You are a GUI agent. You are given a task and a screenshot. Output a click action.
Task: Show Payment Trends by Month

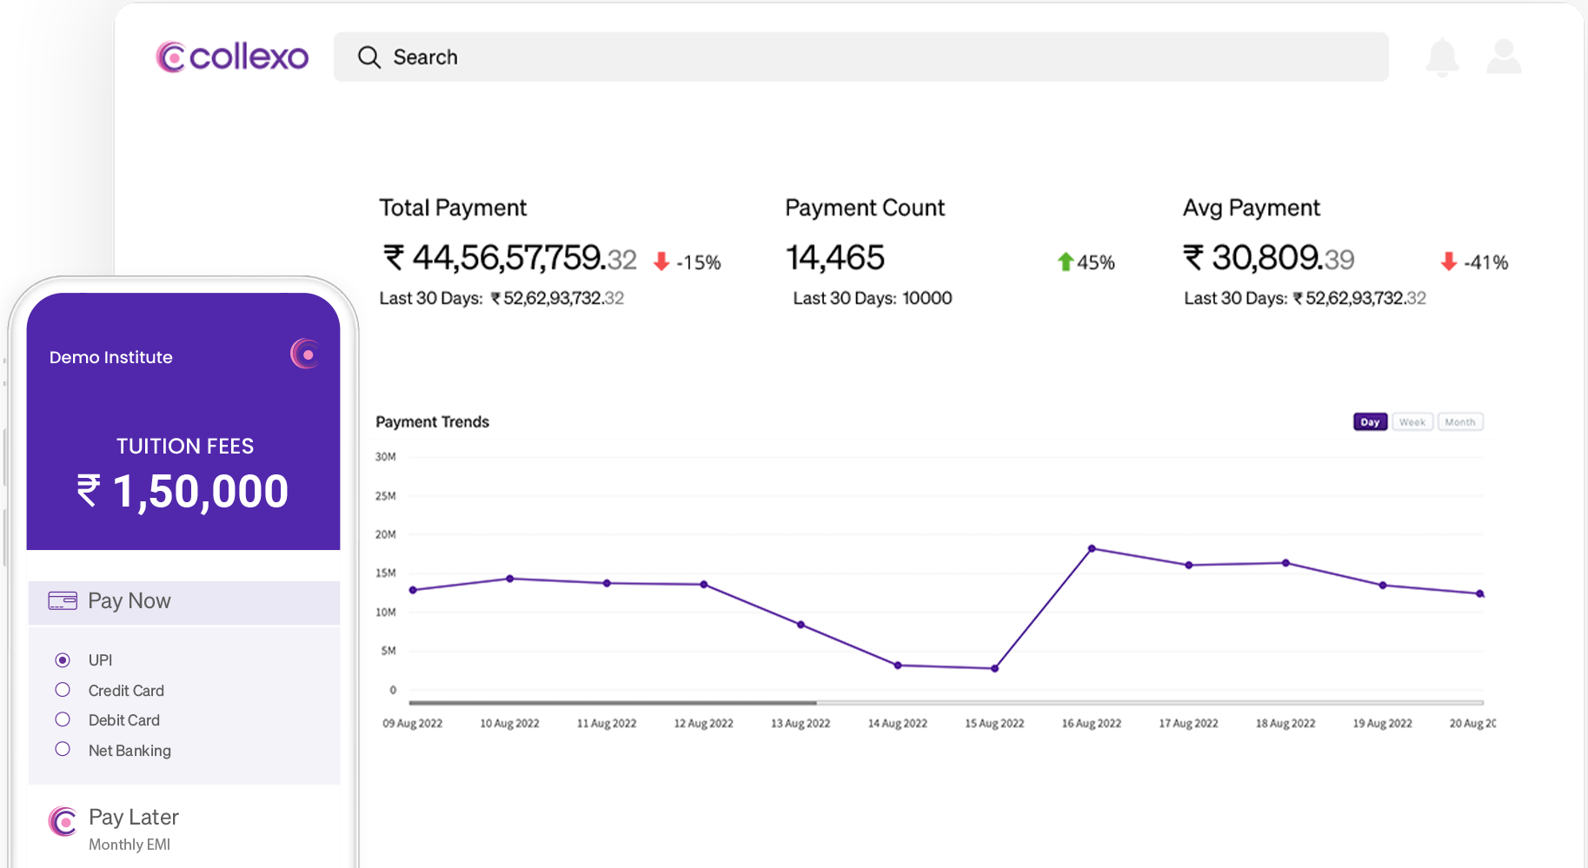(x=1460, y=422)
